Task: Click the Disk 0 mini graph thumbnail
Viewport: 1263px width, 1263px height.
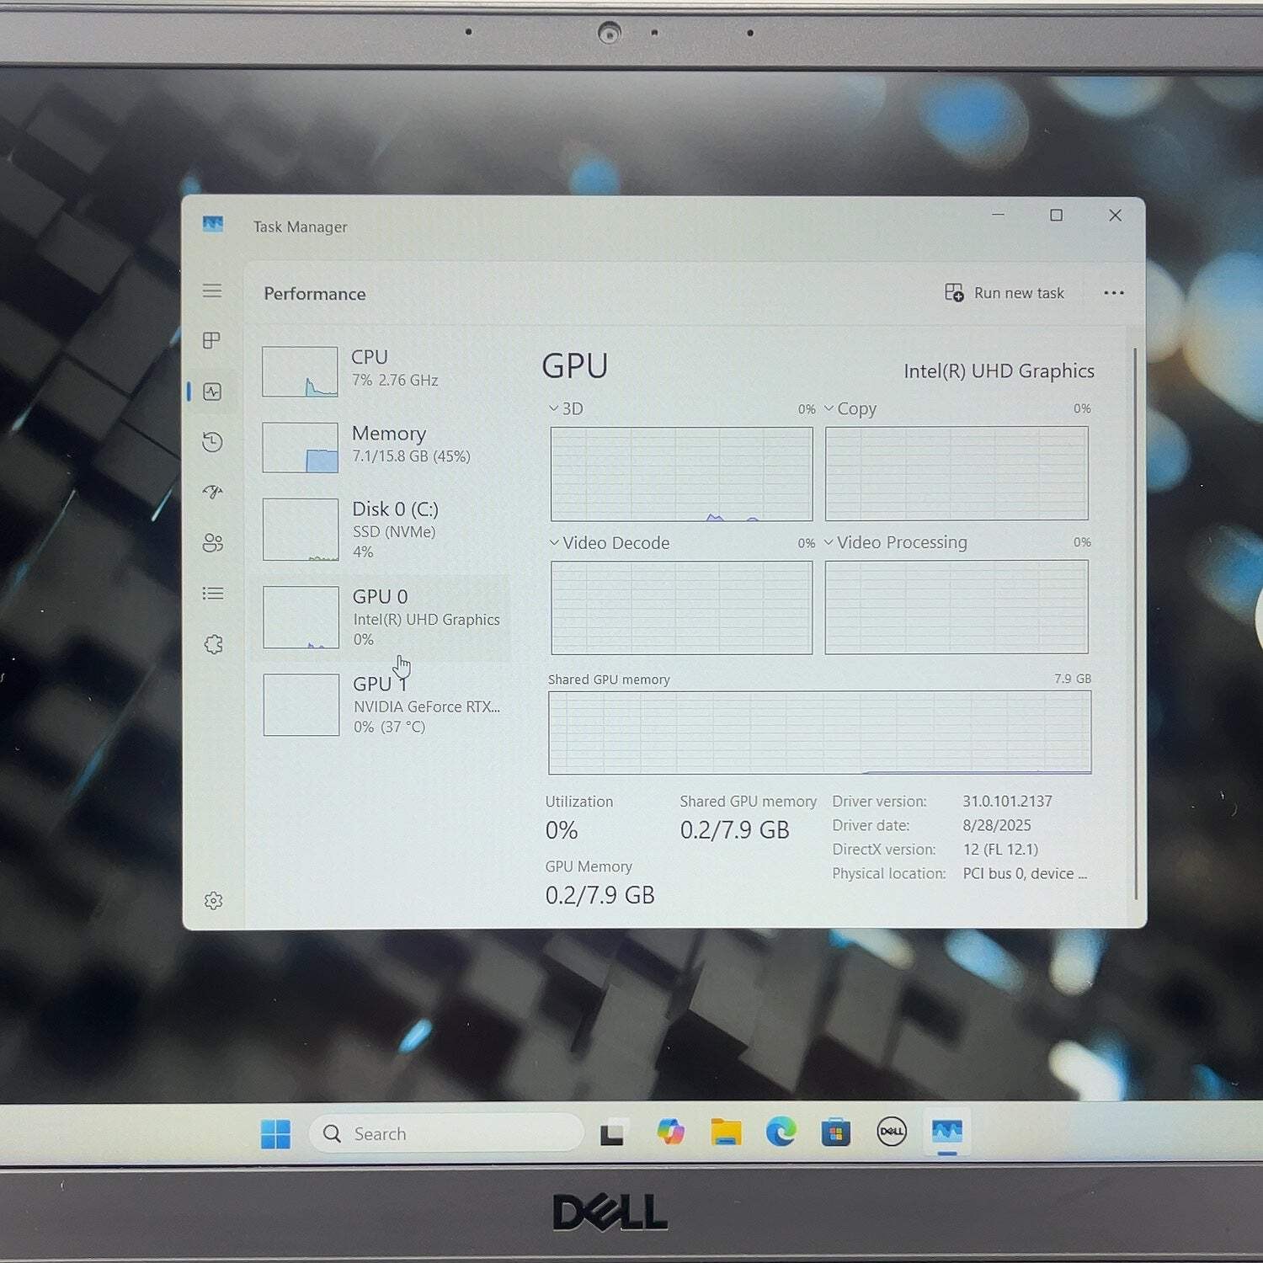Action: pos(301,529)
